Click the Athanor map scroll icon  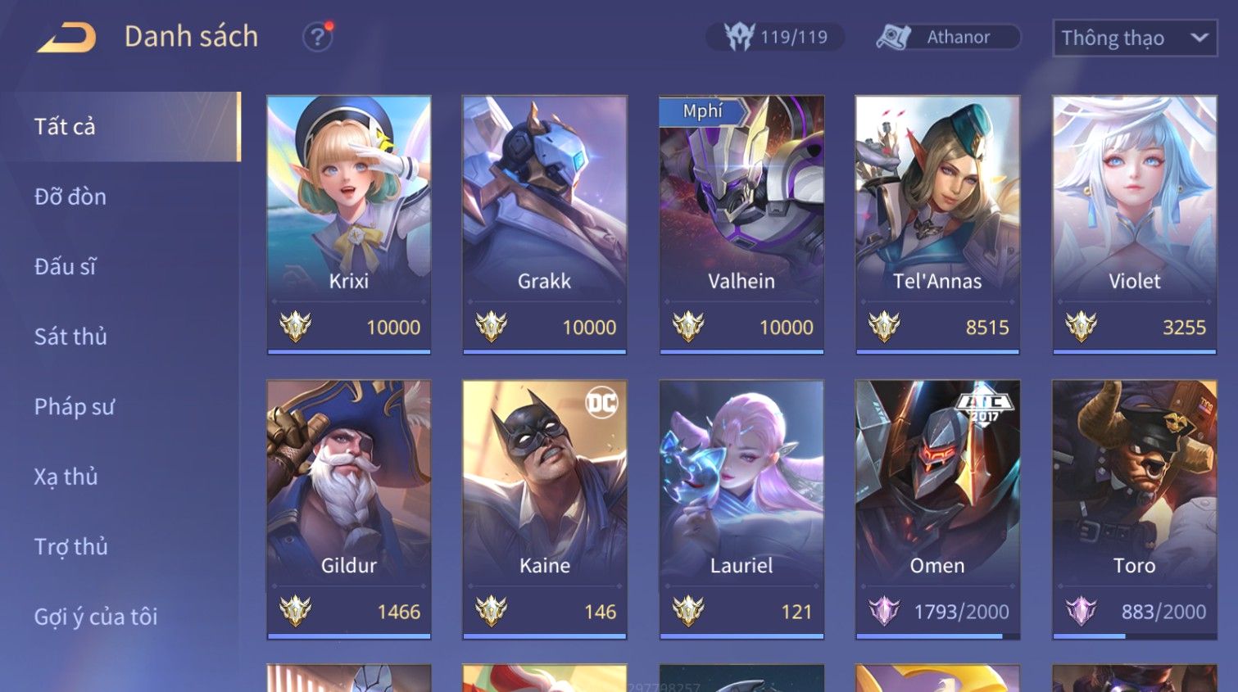(893, 37)
